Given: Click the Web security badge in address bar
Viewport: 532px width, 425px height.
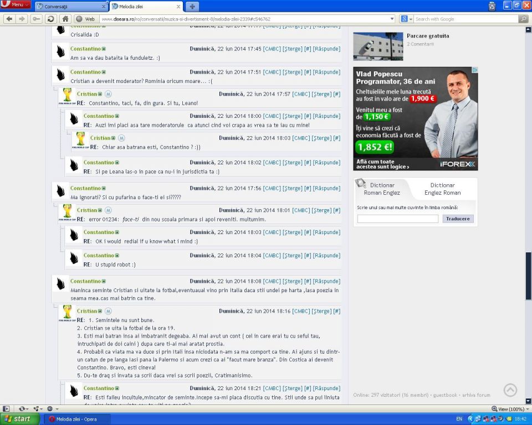Looking at the screenshot, I should pyautogui.click(x=85, y=19).
